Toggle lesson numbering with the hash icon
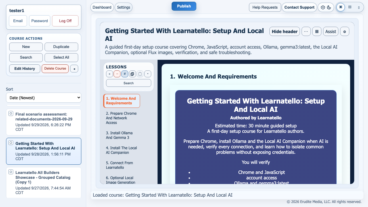 coord(125,74)
